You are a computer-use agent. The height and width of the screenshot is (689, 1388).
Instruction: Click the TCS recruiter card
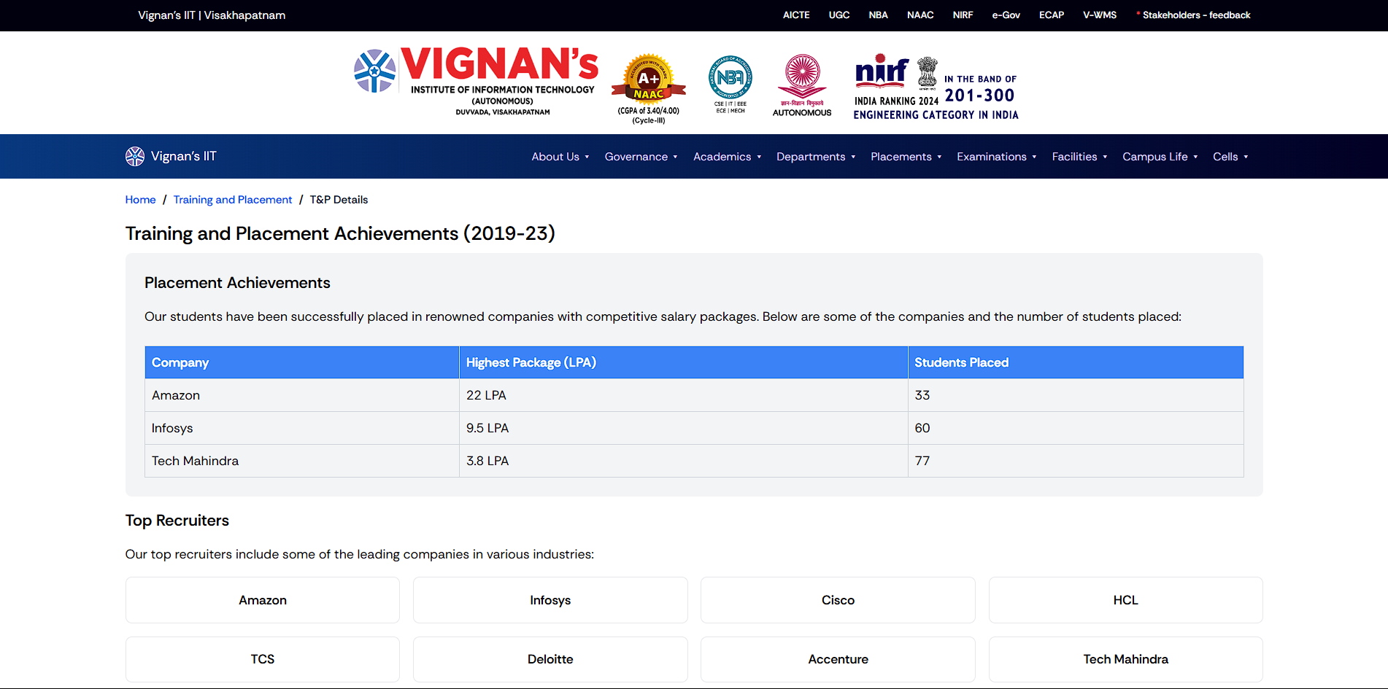[263, 659]
